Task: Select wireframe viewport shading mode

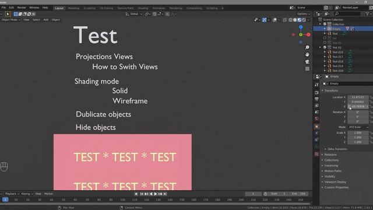Action: pos(290,20)
